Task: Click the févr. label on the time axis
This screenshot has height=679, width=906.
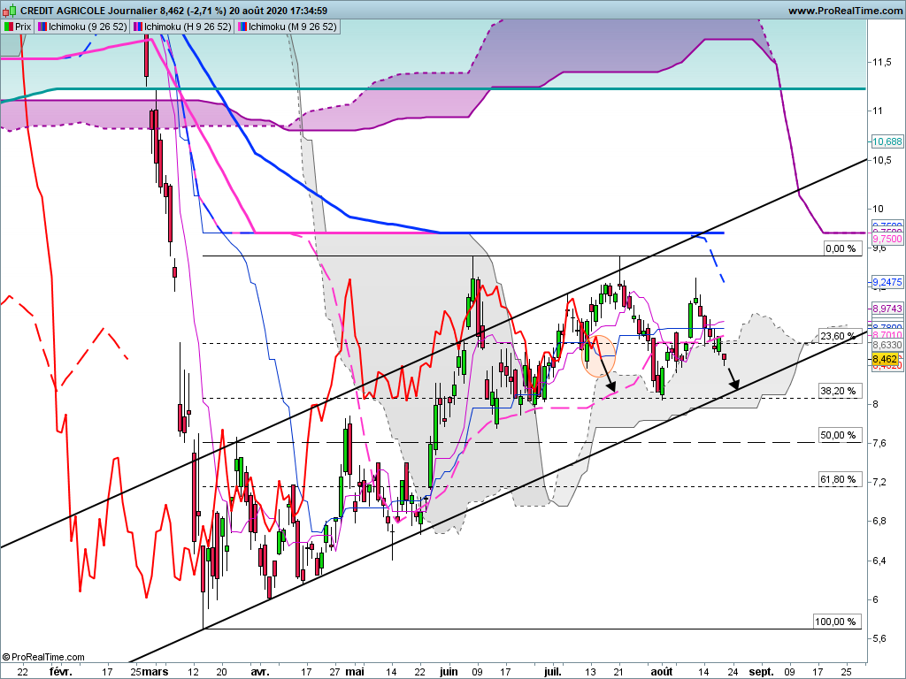Action: click(x=61, y=672)
